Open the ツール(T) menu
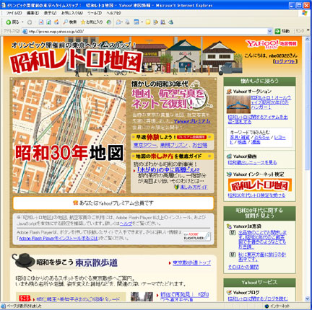The width and height of the screenshot is (312, 310). pos(95,13)
